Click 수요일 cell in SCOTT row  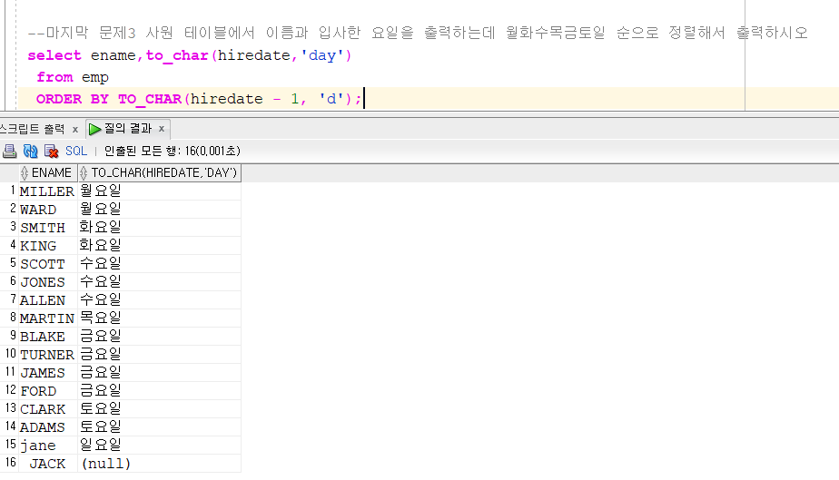point(160,264)
